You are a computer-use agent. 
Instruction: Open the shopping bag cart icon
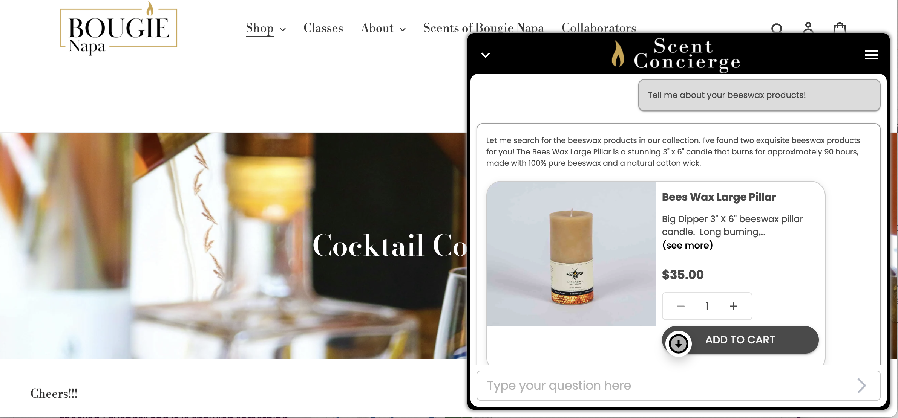840,28
